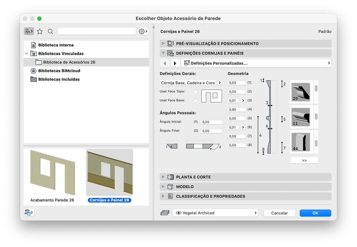Open the Definições Personalizadas page menu
This screenshot has height=247, width=357.
pos(256,63)
